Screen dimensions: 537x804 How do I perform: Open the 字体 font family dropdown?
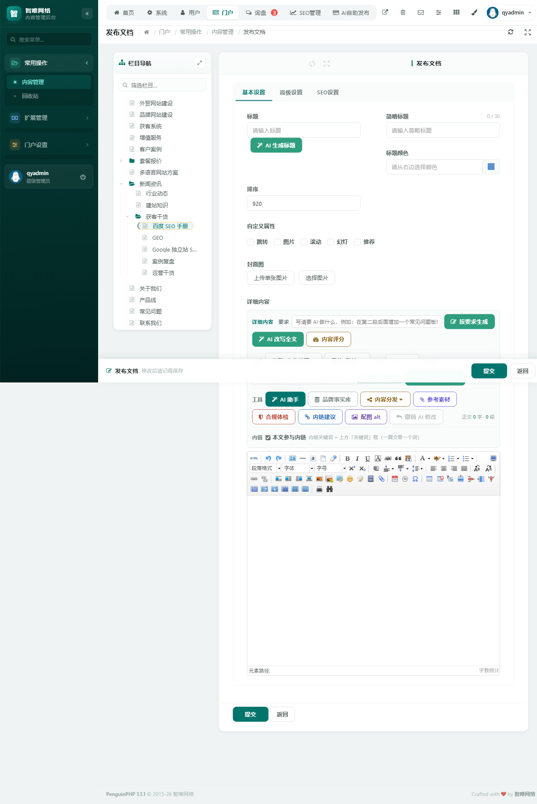click(298, 468)
